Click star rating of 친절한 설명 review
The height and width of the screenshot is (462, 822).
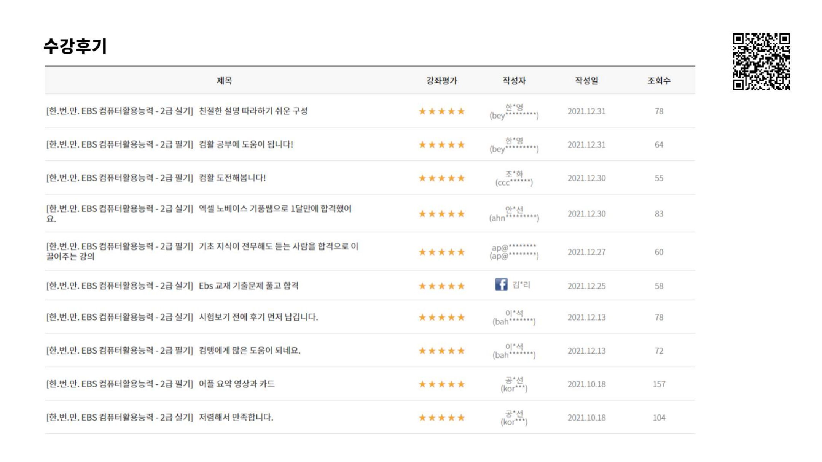(x=441, y=111)
